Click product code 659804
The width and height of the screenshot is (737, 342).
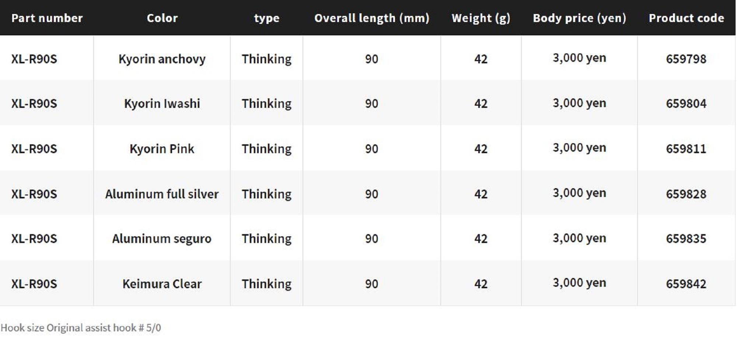686,103
